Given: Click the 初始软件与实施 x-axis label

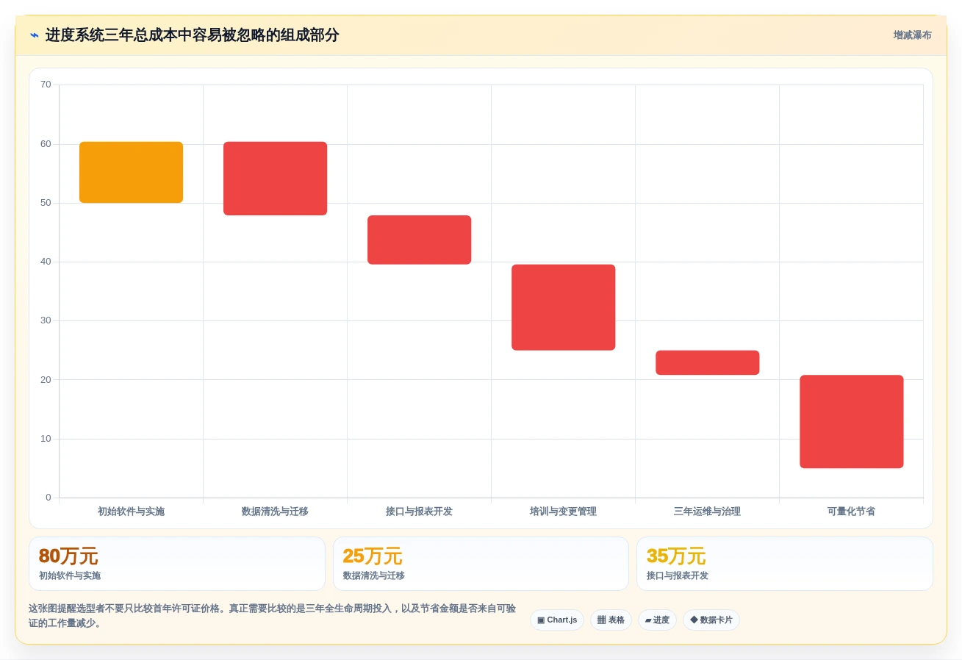Looking at the screenshot, I should [x=131, y=512].
